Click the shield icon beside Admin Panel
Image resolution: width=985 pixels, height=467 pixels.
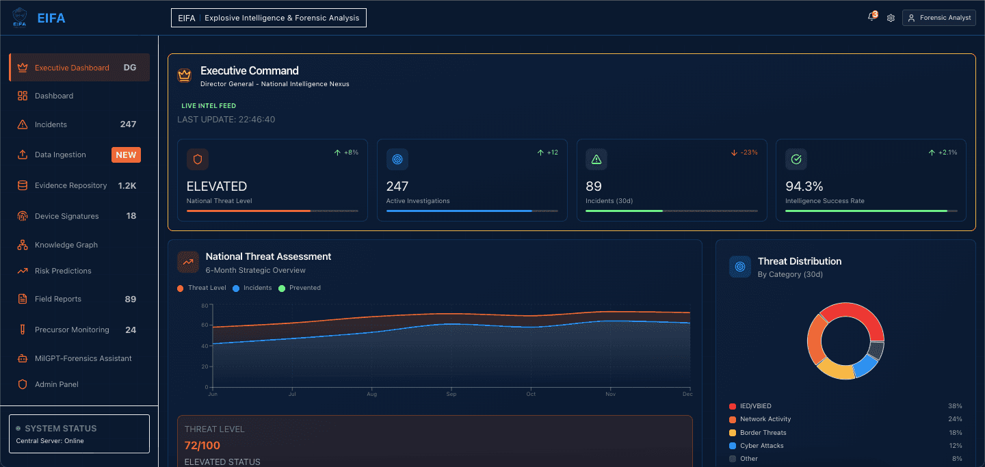pyautogui.click(x=23, y=384)
